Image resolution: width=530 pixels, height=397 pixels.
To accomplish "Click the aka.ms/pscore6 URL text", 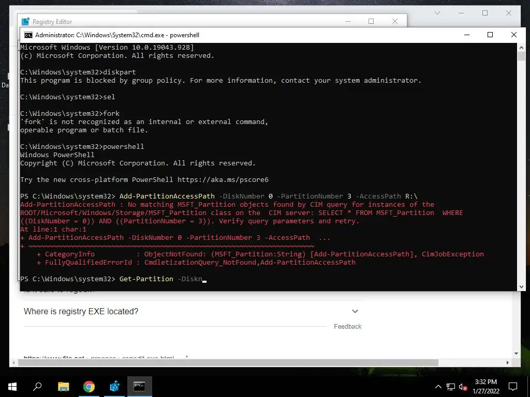I will pos(223,179).
